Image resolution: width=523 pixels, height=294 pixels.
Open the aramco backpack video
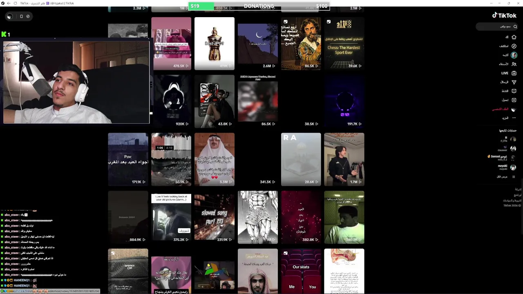tap(128, 271)
